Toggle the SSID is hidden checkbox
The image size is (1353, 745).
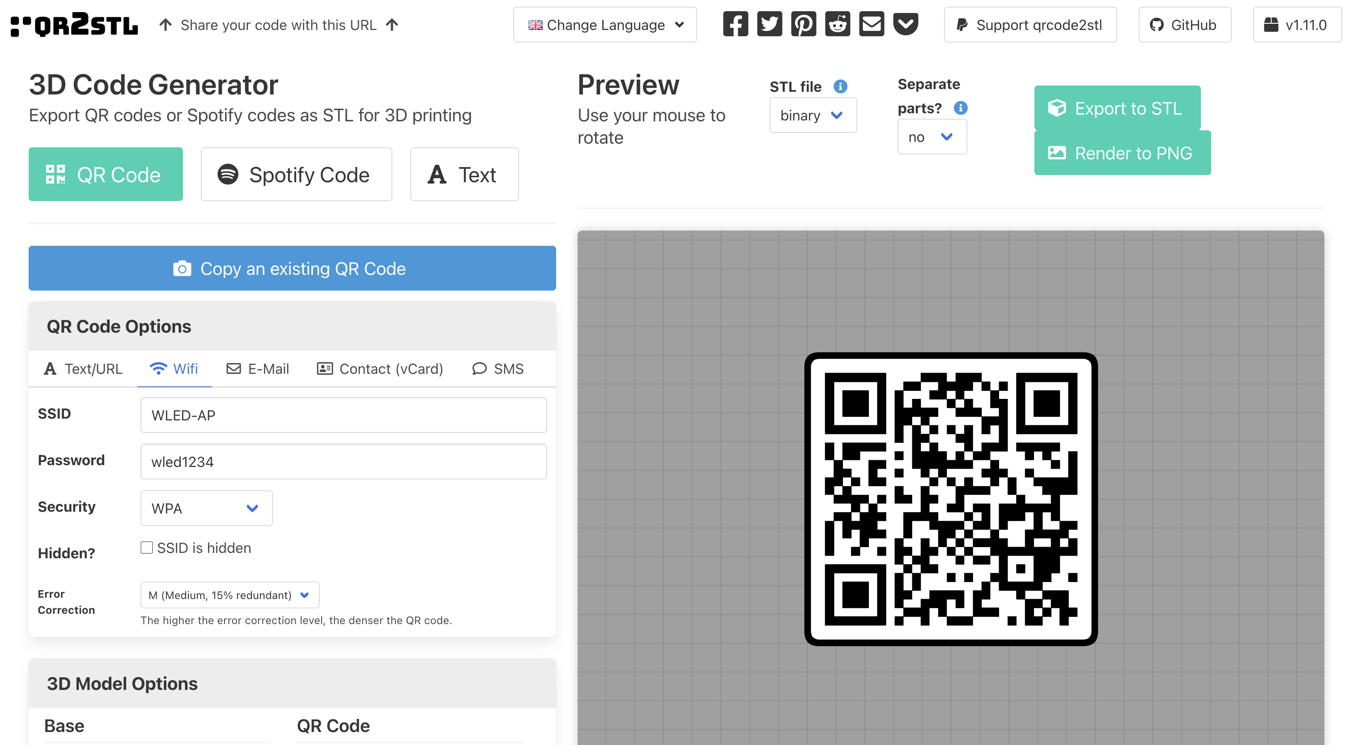click(147, 547)
